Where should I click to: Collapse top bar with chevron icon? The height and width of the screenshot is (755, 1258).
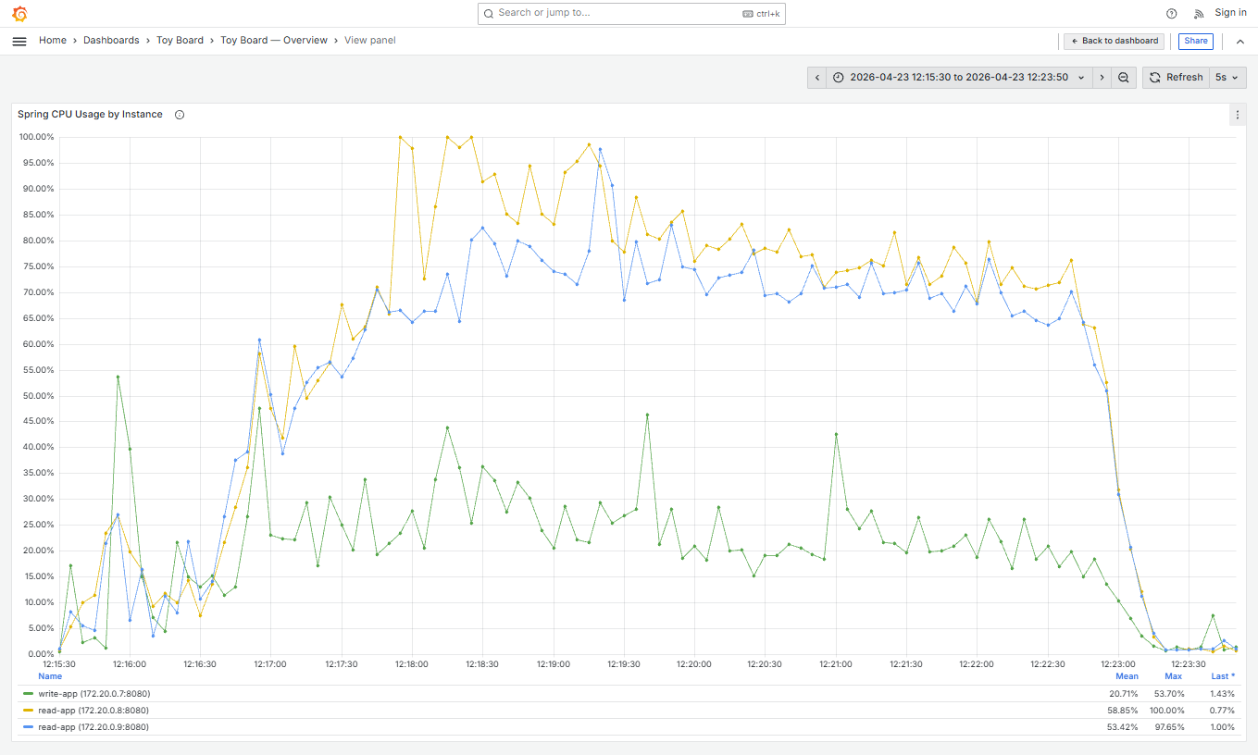(x=1240, y=41)
